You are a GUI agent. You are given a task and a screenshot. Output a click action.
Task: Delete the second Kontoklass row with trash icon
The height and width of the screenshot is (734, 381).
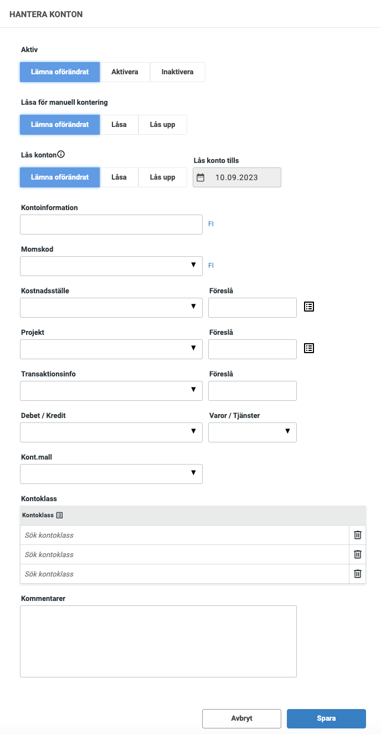(x=358, y=554)
